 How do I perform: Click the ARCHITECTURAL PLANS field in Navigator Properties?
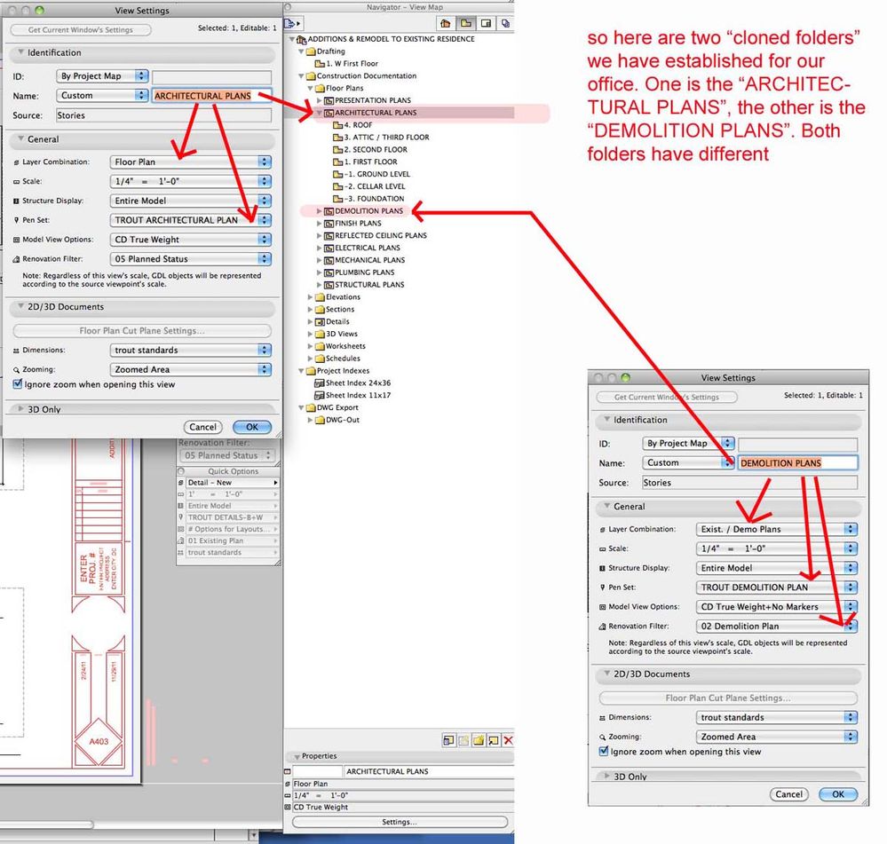coord(428,771)
